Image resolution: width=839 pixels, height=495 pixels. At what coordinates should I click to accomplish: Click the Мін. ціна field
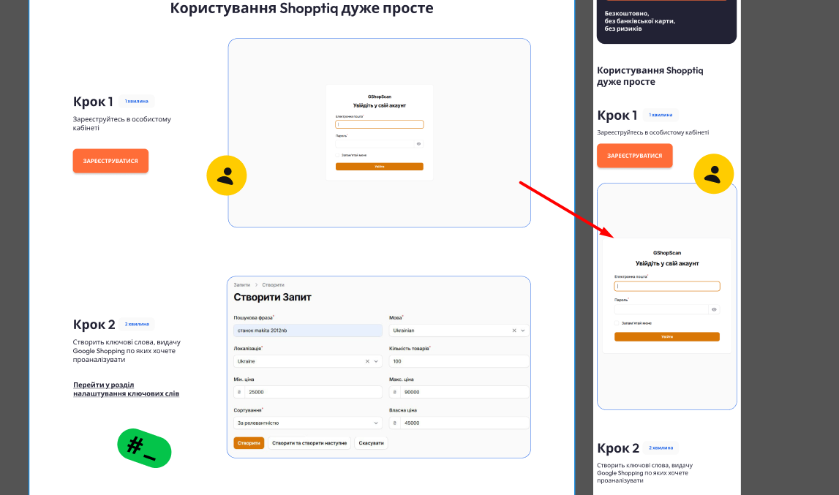click(x=308, y=392)
